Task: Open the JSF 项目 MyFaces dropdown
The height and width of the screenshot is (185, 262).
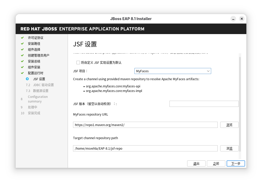Action: [173, 71]
